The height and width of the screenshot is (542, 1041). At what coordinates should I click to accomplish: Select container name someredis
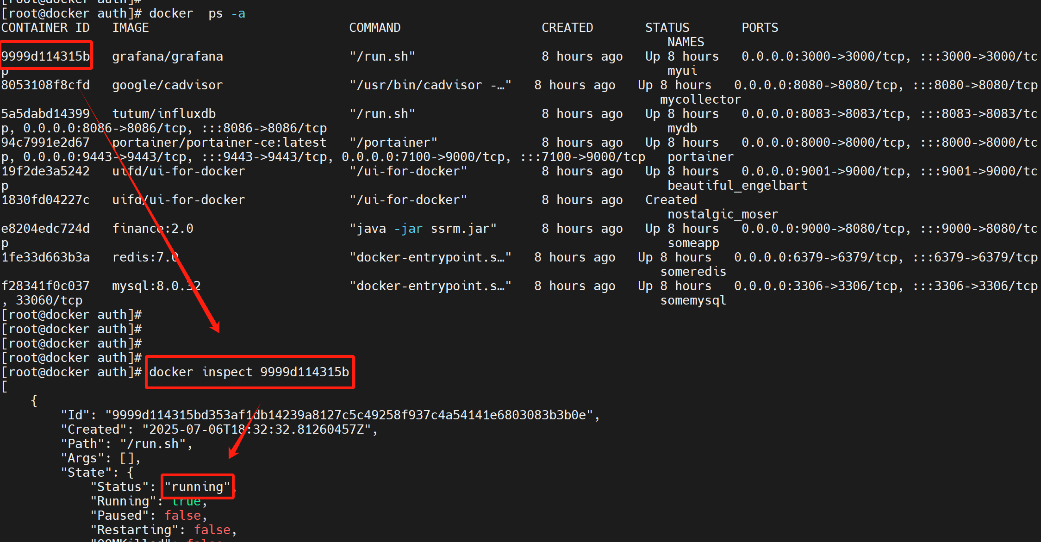[x=693, y=271]
